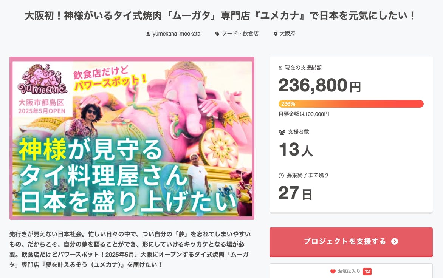Click the project title heading at top

click(220, 16)
